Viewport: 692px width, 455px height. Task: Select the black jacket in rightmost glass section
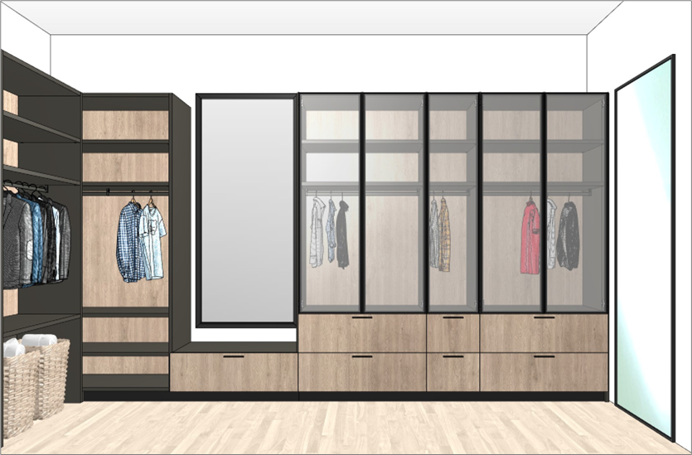click(569, 236)
